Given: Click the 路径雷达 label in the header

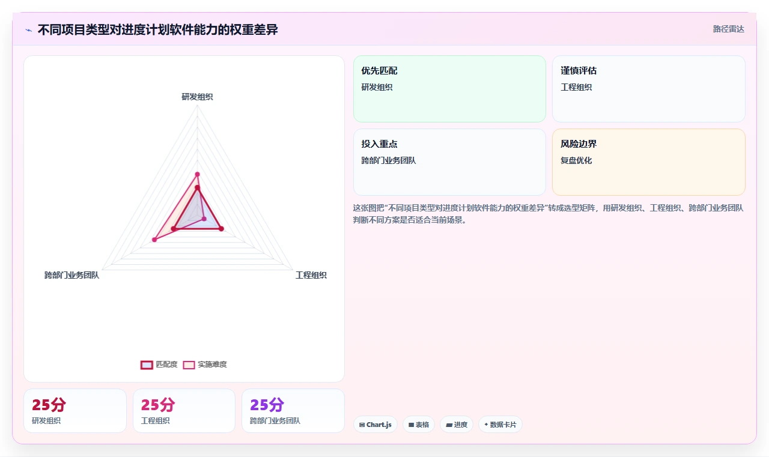Looking at the screenshot, I should point(728,29).
